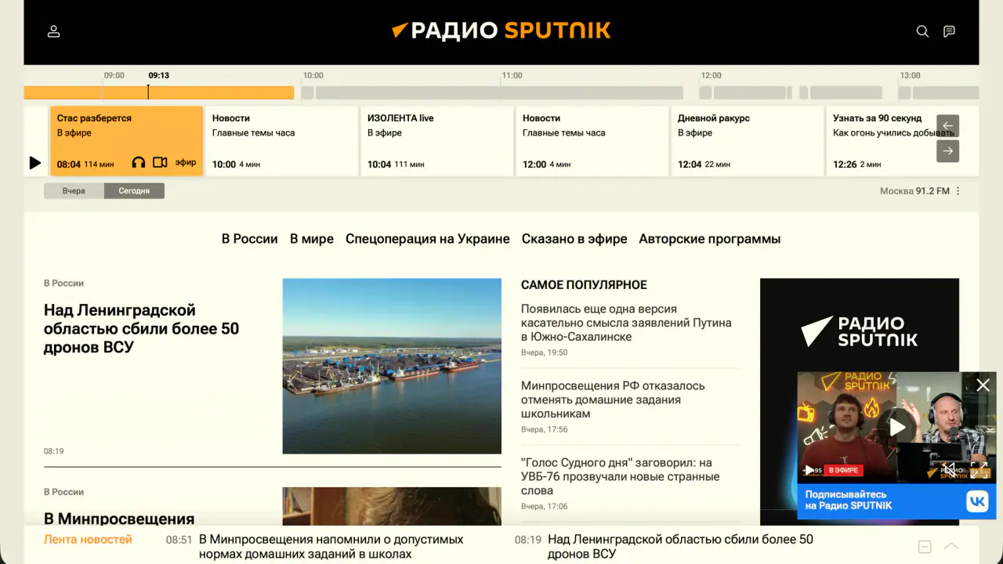Click the Москва 91.2 FM station label
This screenshot has width=1003, height=564.
click(914, 191)
